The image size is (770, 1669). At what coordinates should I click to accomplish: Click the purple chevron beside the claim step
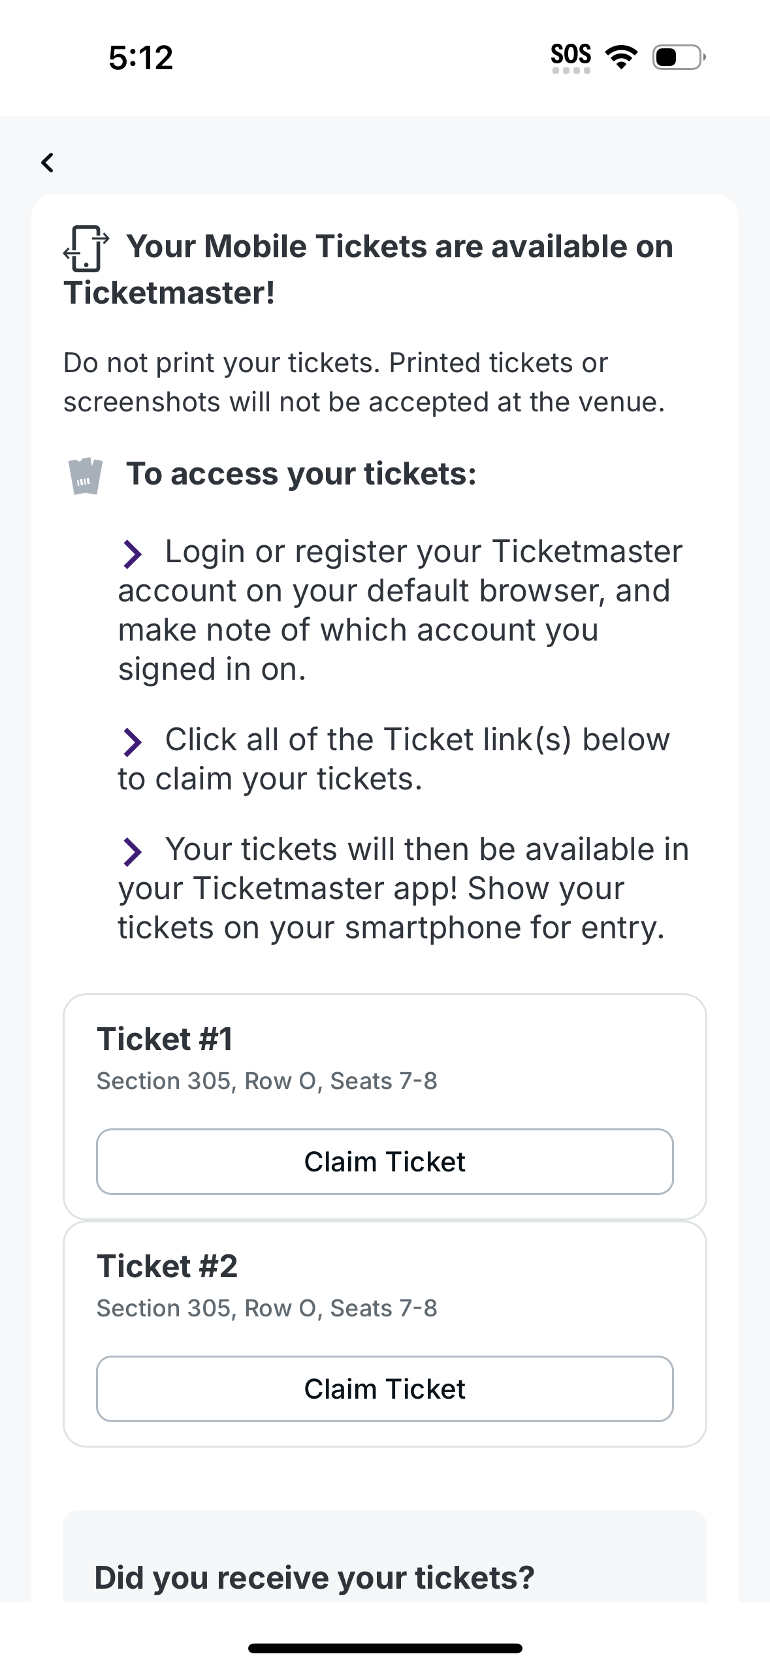[134, 740]
